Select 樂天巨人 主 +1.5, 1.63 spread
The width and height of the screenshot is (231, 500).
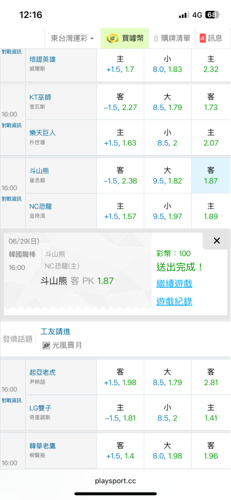[120, 137]
